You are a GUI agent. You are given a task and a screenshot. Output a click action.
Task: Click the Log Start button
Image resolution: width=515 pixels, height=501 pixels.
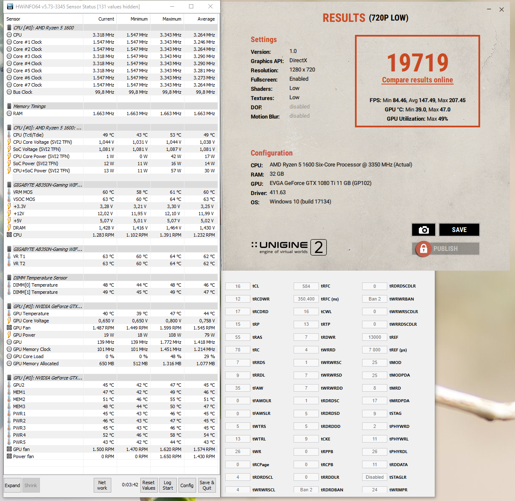tap(168, 485)
